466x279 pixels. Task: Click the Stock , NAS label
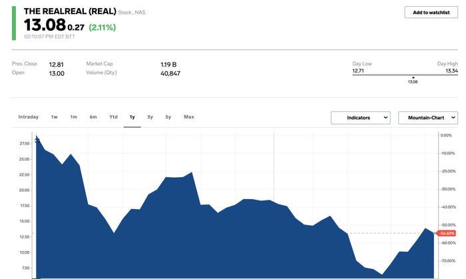coord(132,13)
